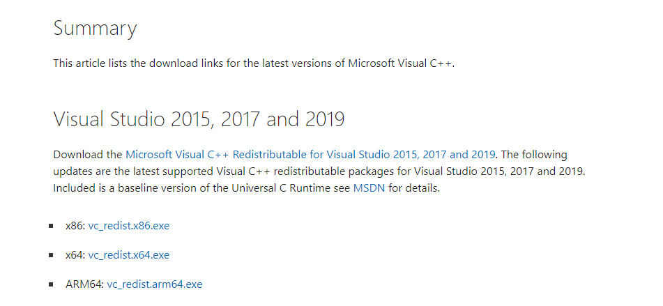Click the "ARM64:" label text

tap(84, 284)
